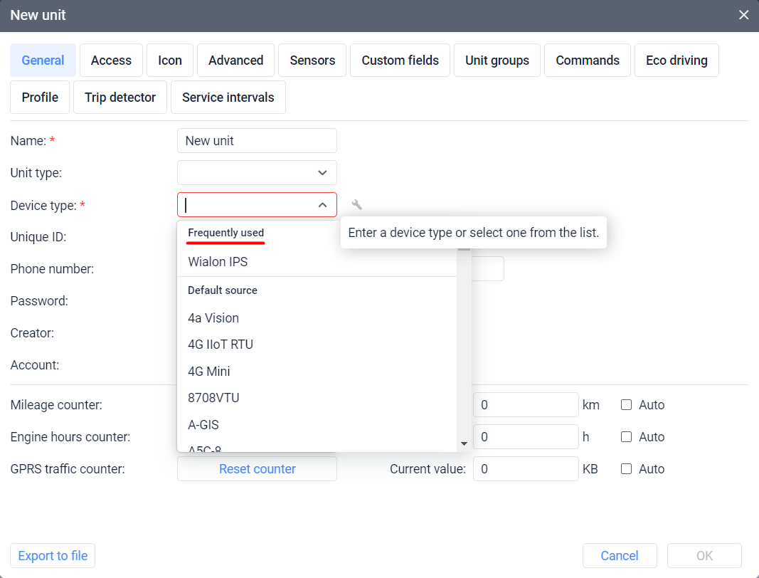Select 4G Mini as the device type

coord(208,371)
